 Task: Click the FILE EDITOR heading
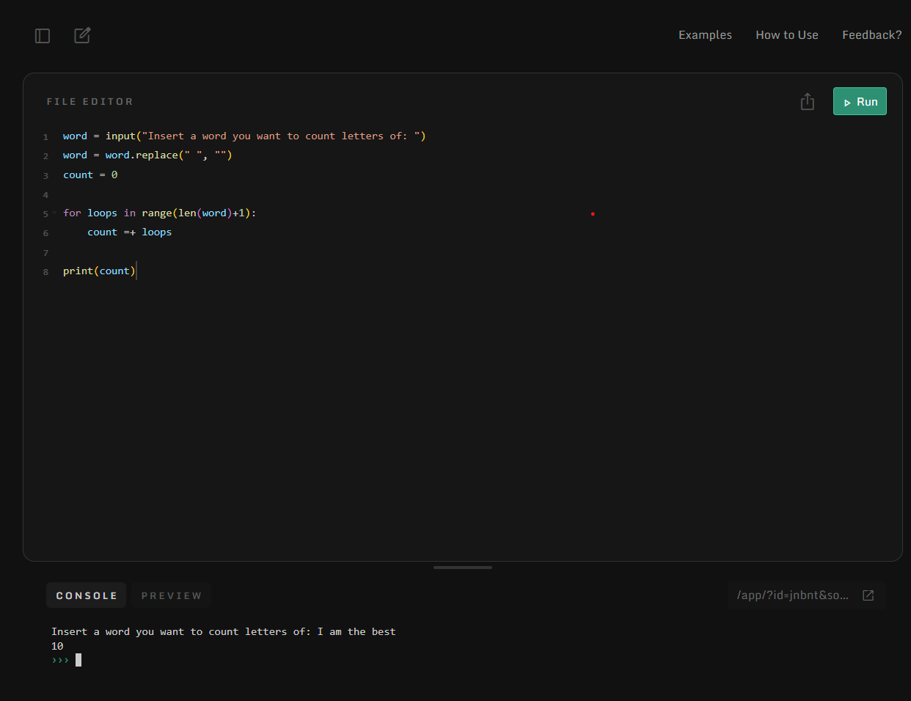pyautogui.click(x=90, y=102)
